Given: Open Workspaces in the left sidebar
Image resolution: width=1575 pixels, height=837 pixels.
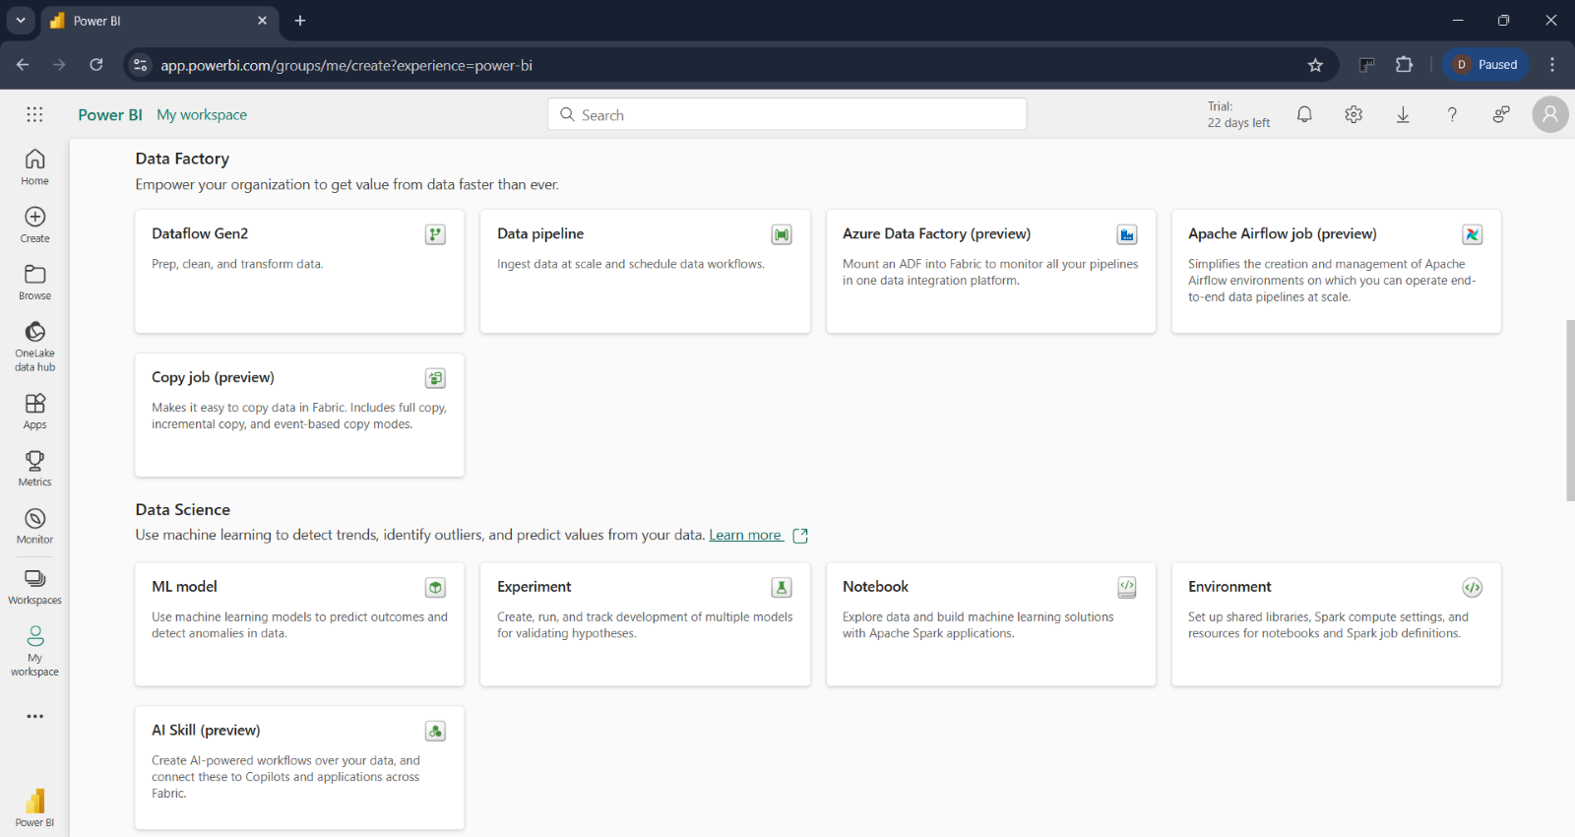Looking at the screenshot, I should tap(34, 587).
